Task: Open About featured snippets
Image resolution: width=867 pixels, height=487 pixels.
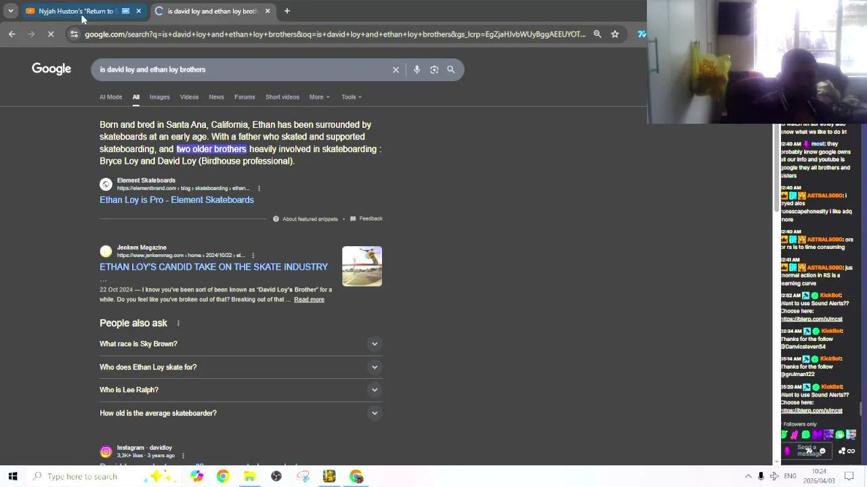Action: click(305, 218)
